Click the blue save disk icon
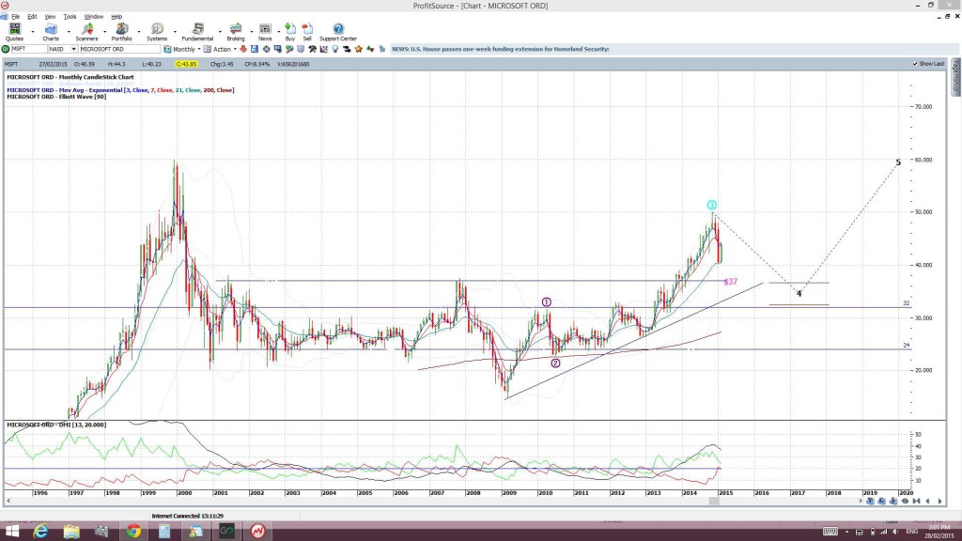Viewport: 962px width, 541px height. tap(254, 49)
